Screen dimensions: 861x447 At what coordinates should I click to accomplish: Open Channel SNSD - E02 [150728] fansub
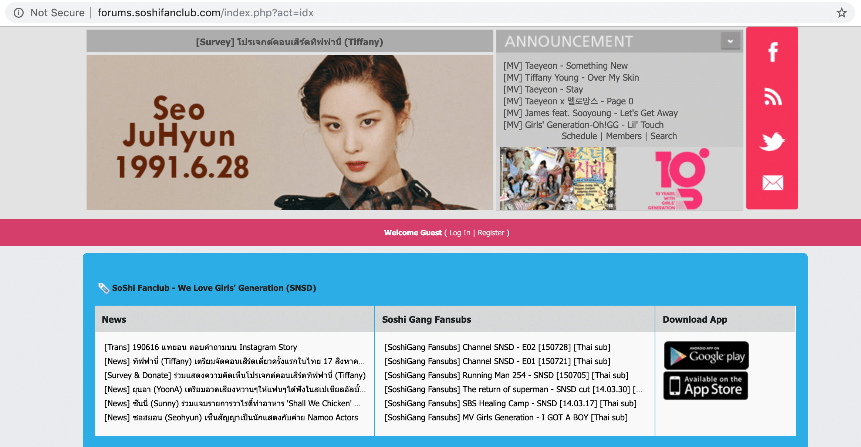point(497,347)
